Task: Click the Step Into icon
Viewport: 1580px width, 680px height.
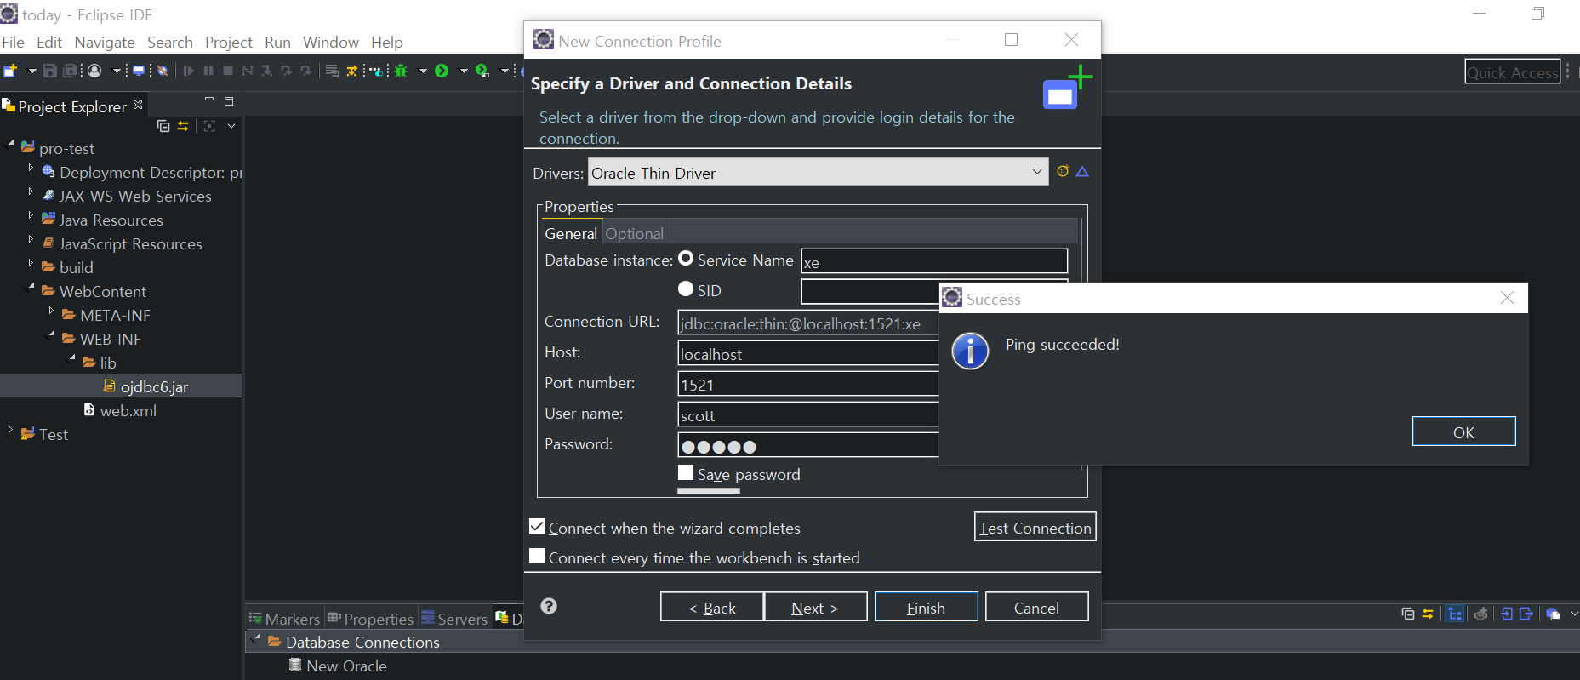Action: click(x=266, y=71)
